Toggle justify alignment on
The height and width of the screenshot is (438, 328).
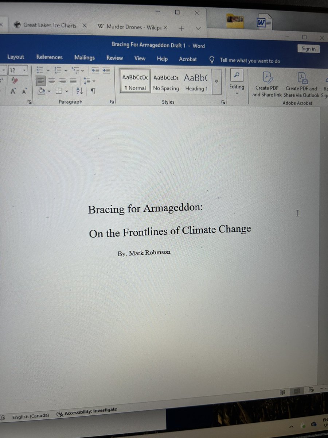73,81
